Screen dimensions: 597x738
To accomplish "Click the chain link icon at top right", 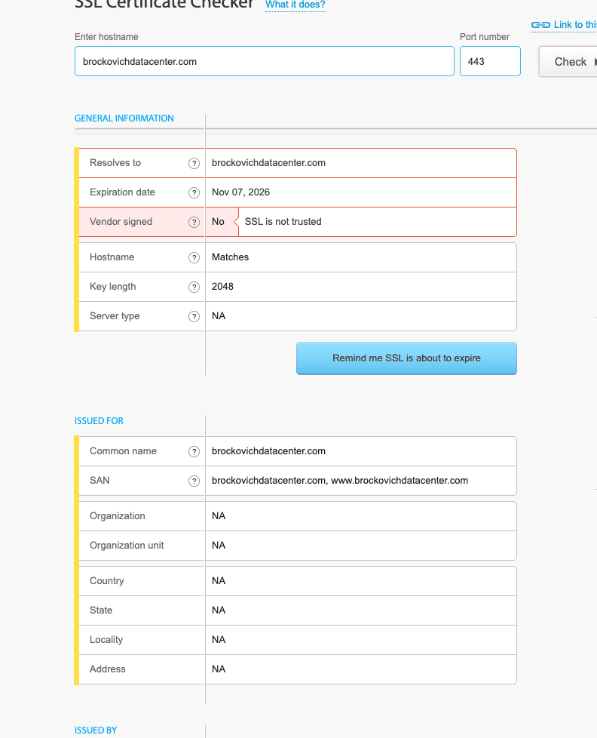I will point(540,25).
